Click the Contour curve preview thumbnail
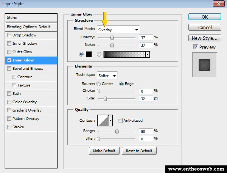The height and width of the screenshot is (173, 227). point(103,121)
